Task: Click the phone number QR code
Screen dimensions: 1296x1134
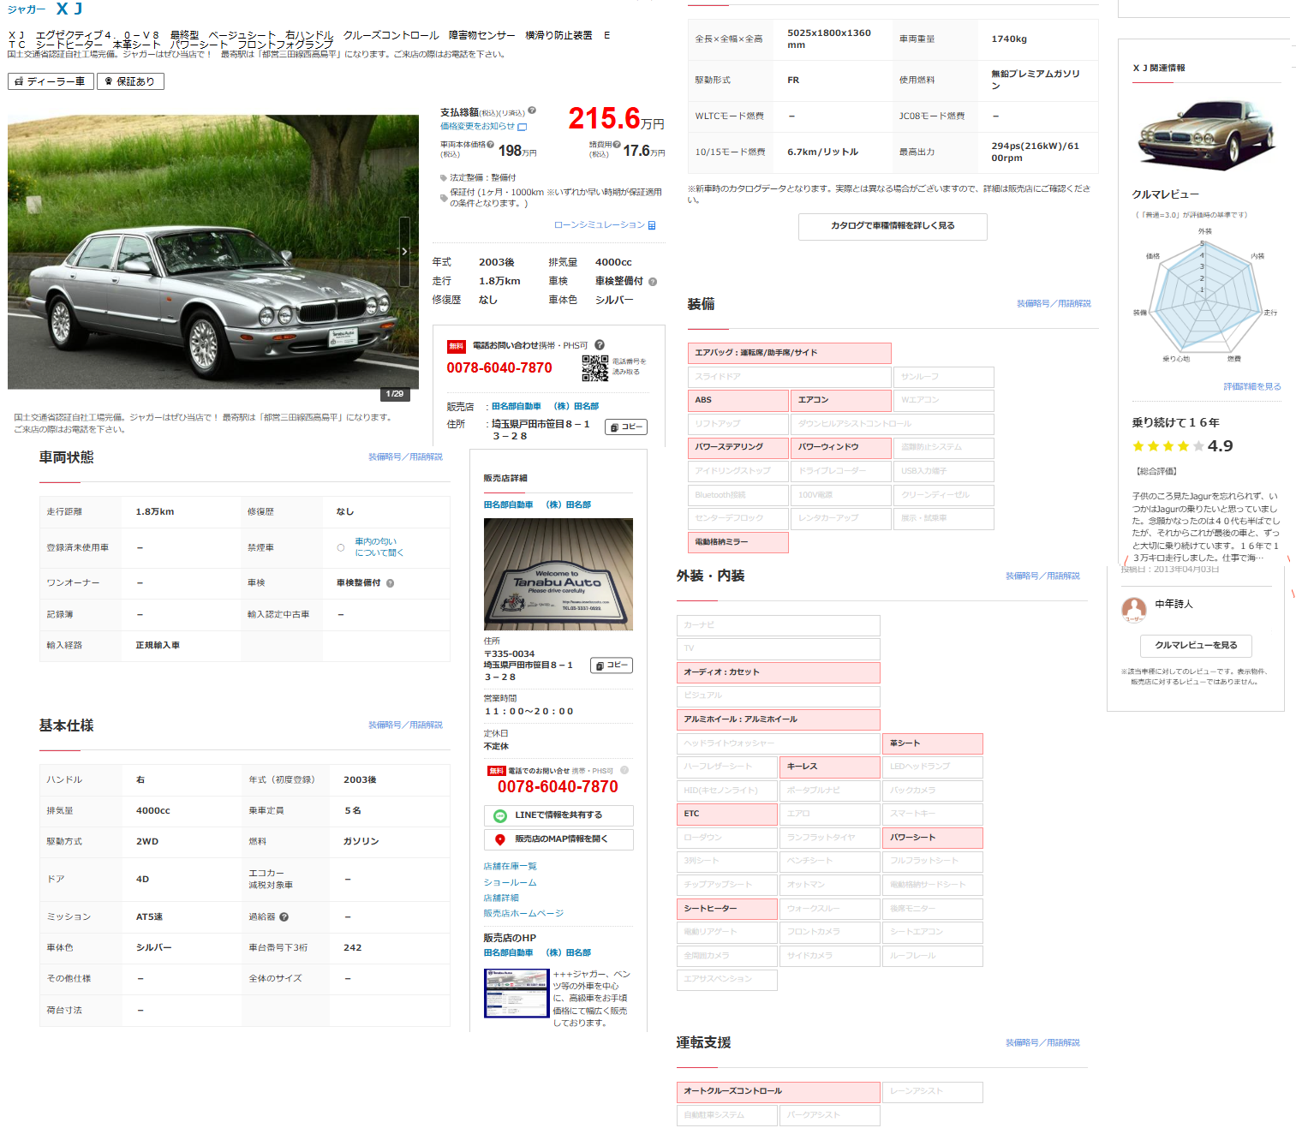Action: pos(594,368)
